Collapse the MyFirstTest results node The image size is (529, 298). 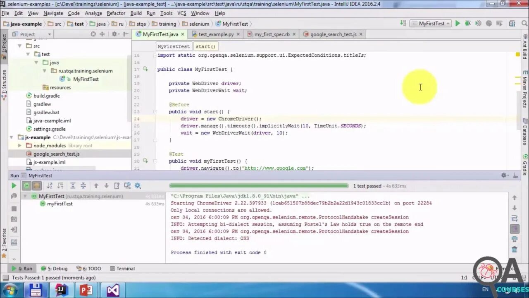tap(25, 196)
